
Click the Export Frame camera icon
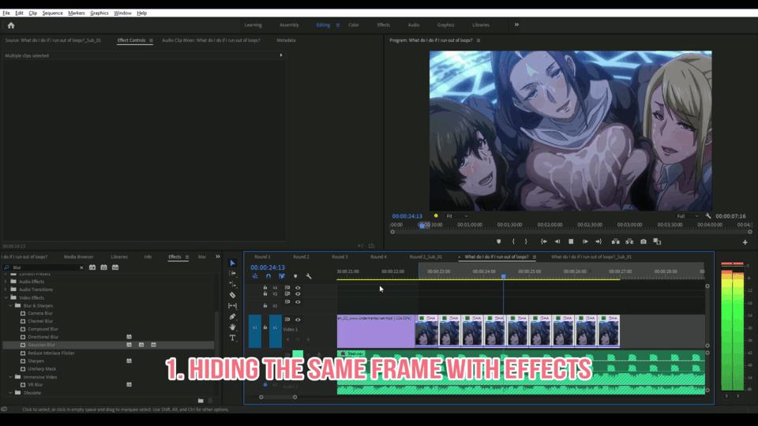[644, 241]
